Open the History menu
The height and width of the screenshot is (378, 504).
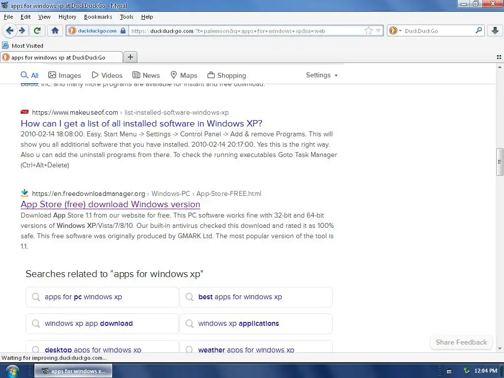(x=67, y=17)
